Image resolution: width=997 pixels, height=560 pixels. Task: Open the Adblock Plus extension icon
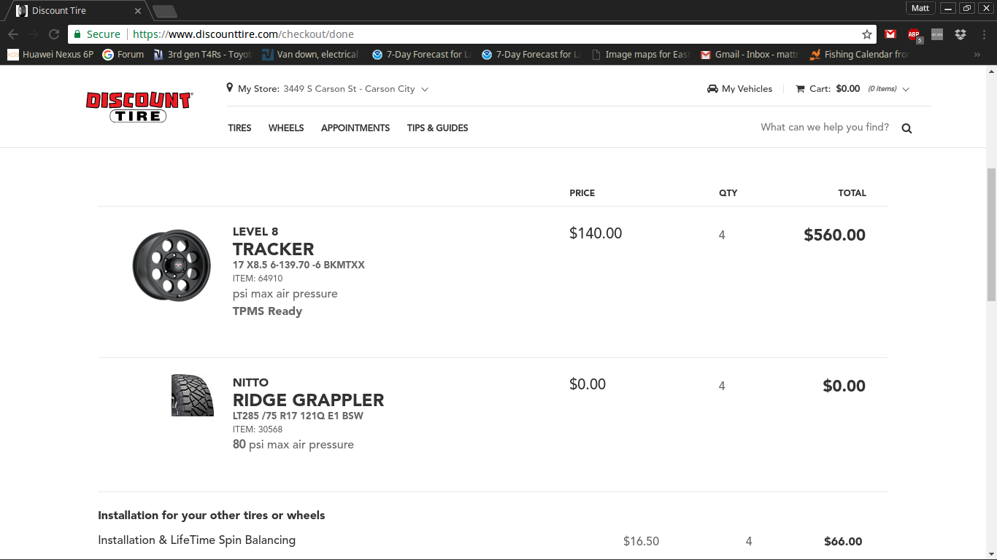point(914,34)
